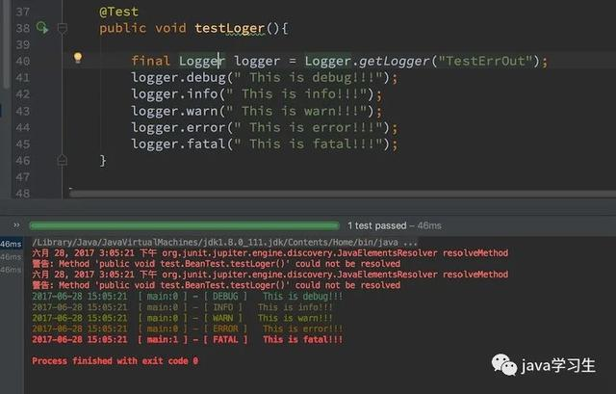Run testLoger using the gutter run icon
The height and width of the screenshot is (394, 616).
[42, 28]
